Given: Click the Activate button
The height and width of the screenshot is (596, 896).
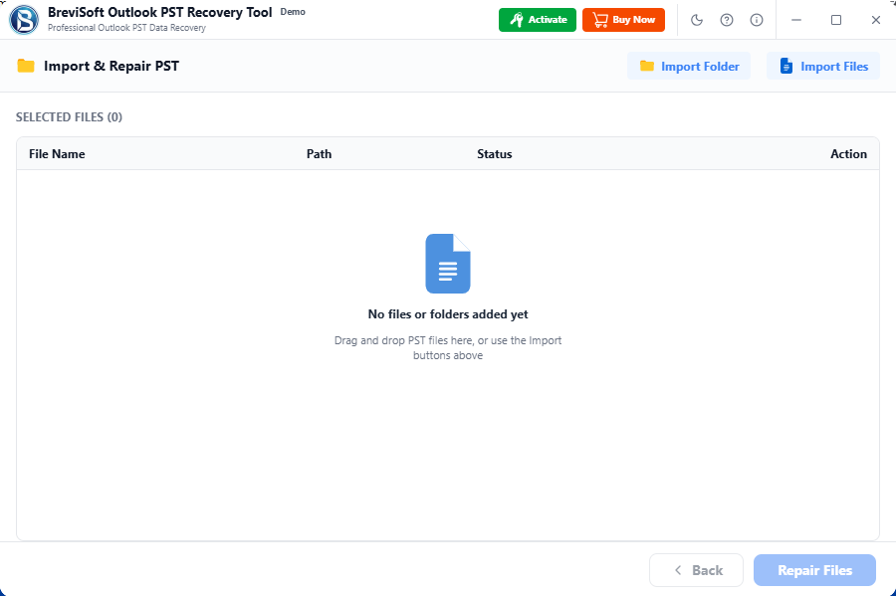Looking at the screenshot, I should click(x=538, y=20).
